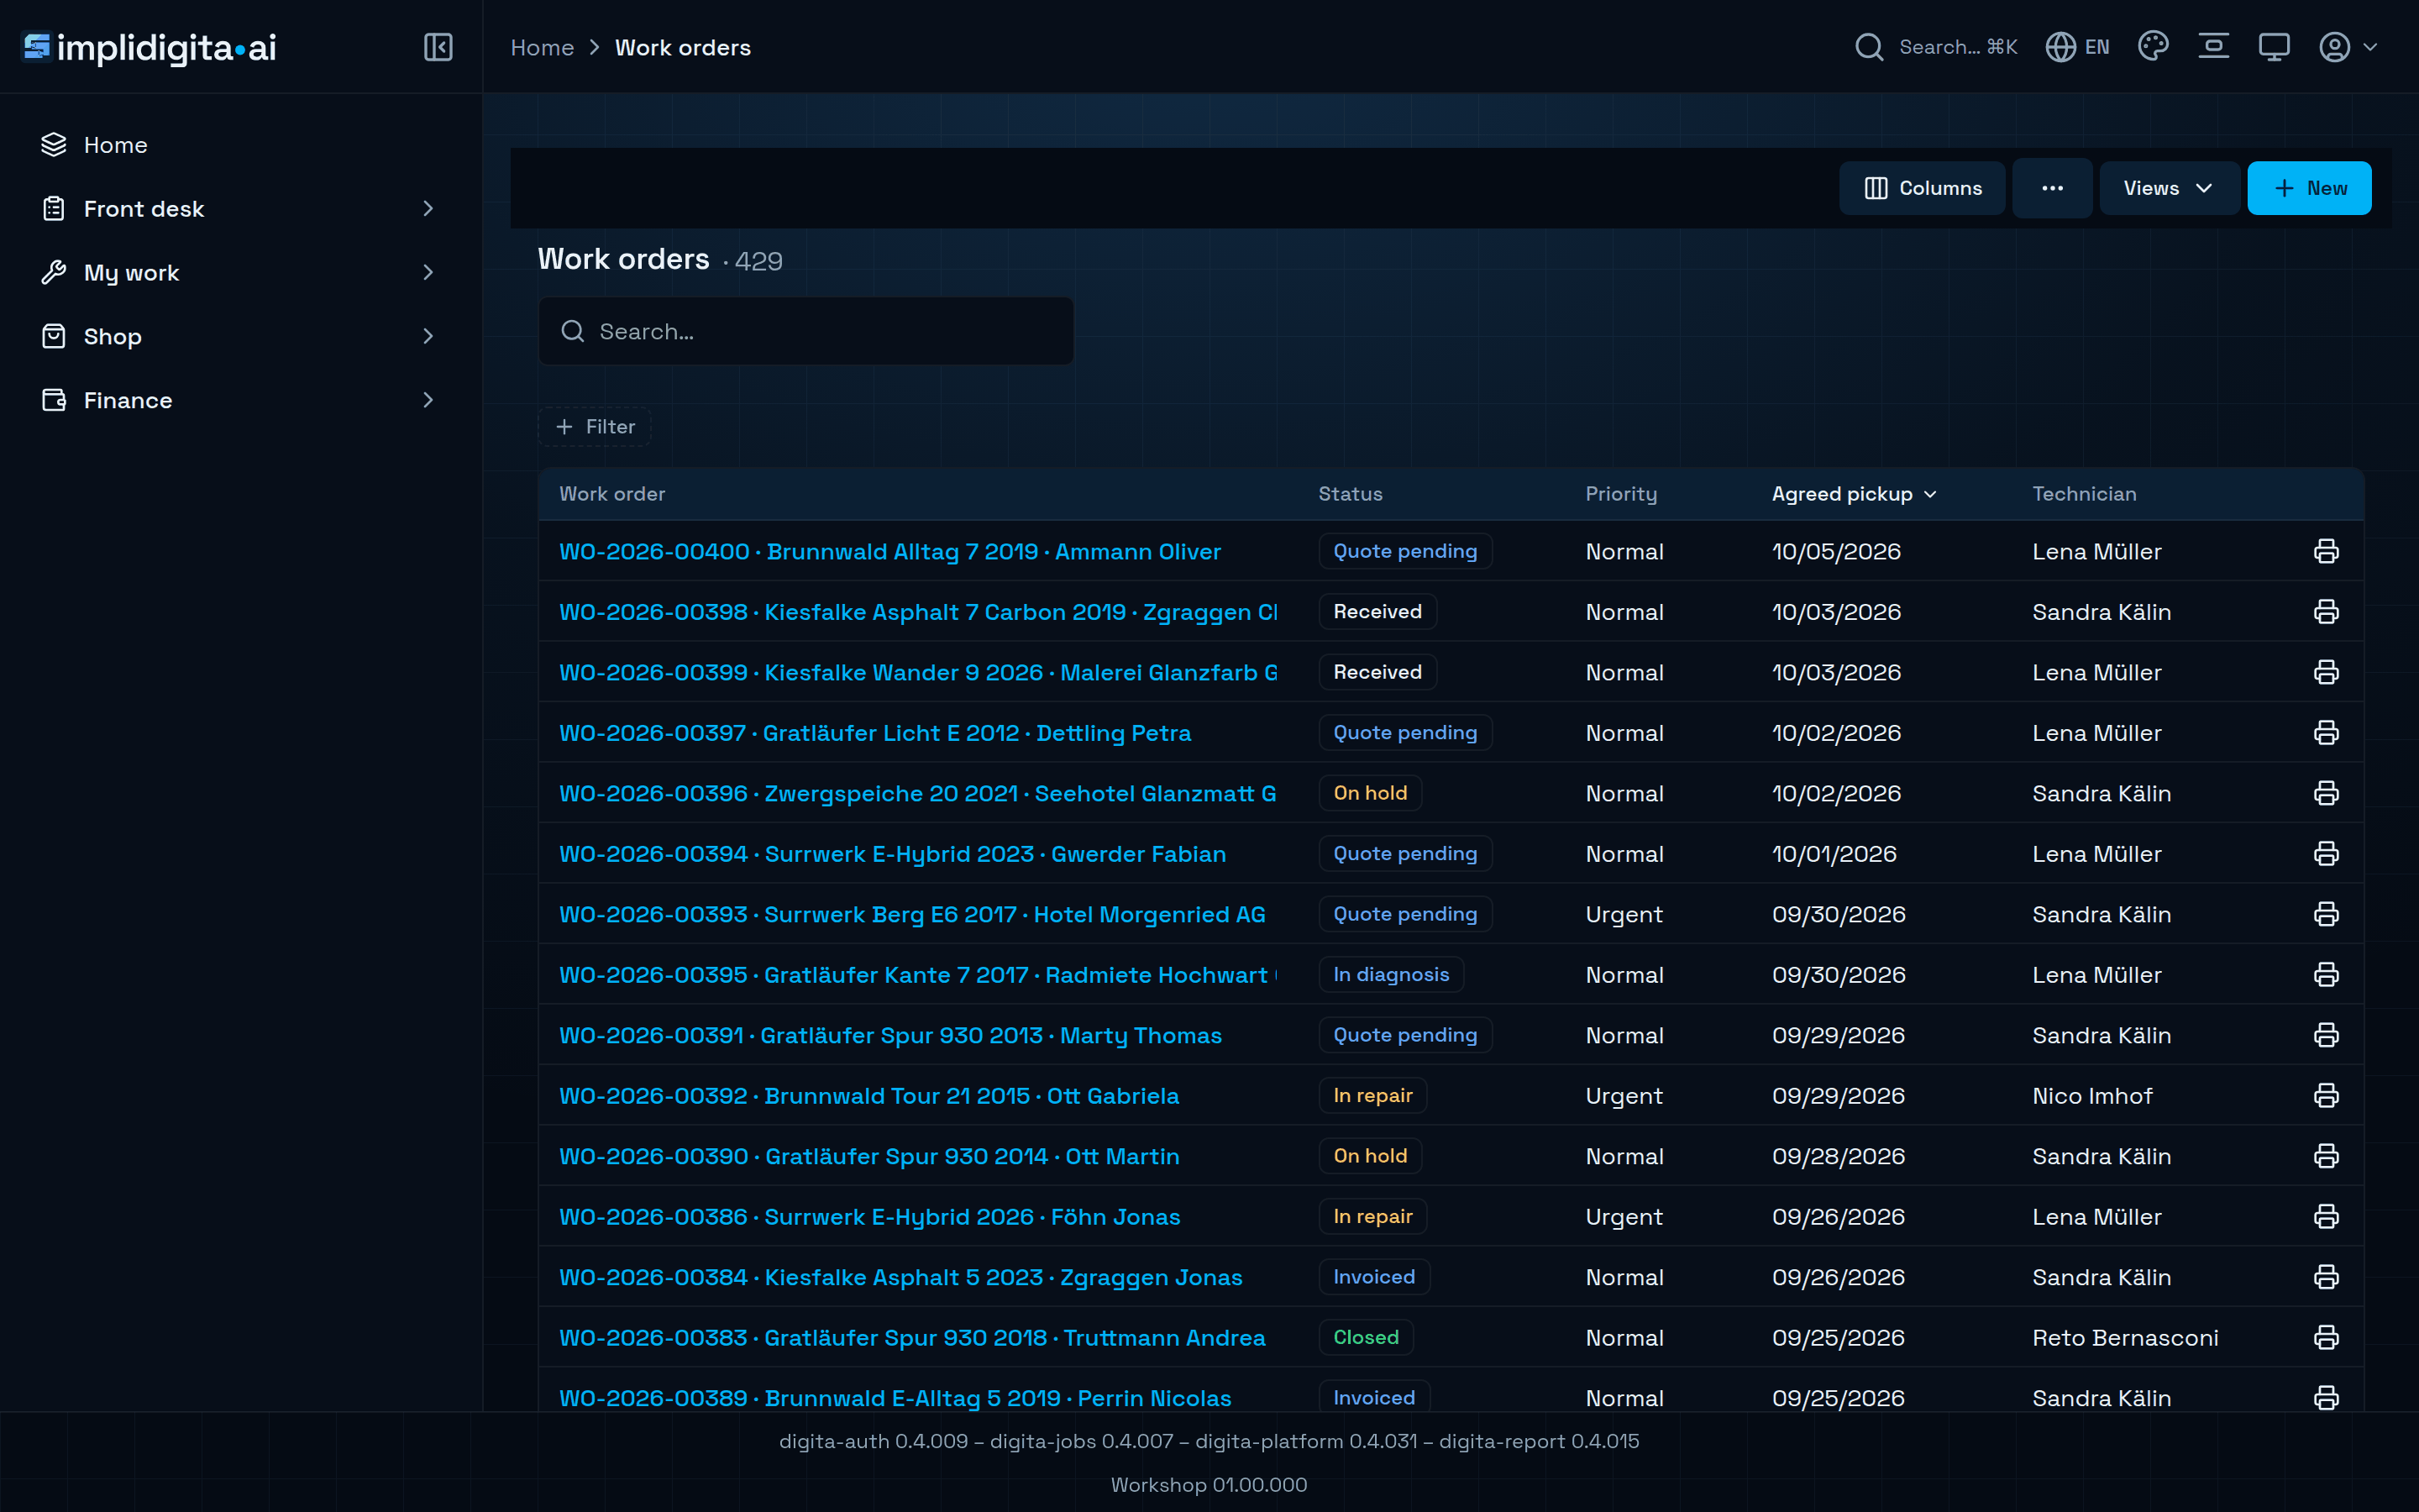This screenshot has width=2419, height=1512.
Task: Open WO-2026-00391 Gratläufer Spur 930 link
Action: point(890,1036)
